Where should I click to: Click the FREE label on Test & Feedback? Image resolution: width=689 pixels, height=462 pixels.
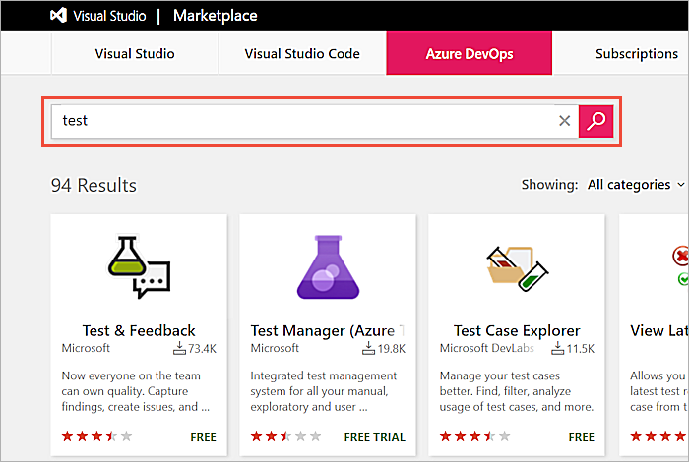click(203, 437)
